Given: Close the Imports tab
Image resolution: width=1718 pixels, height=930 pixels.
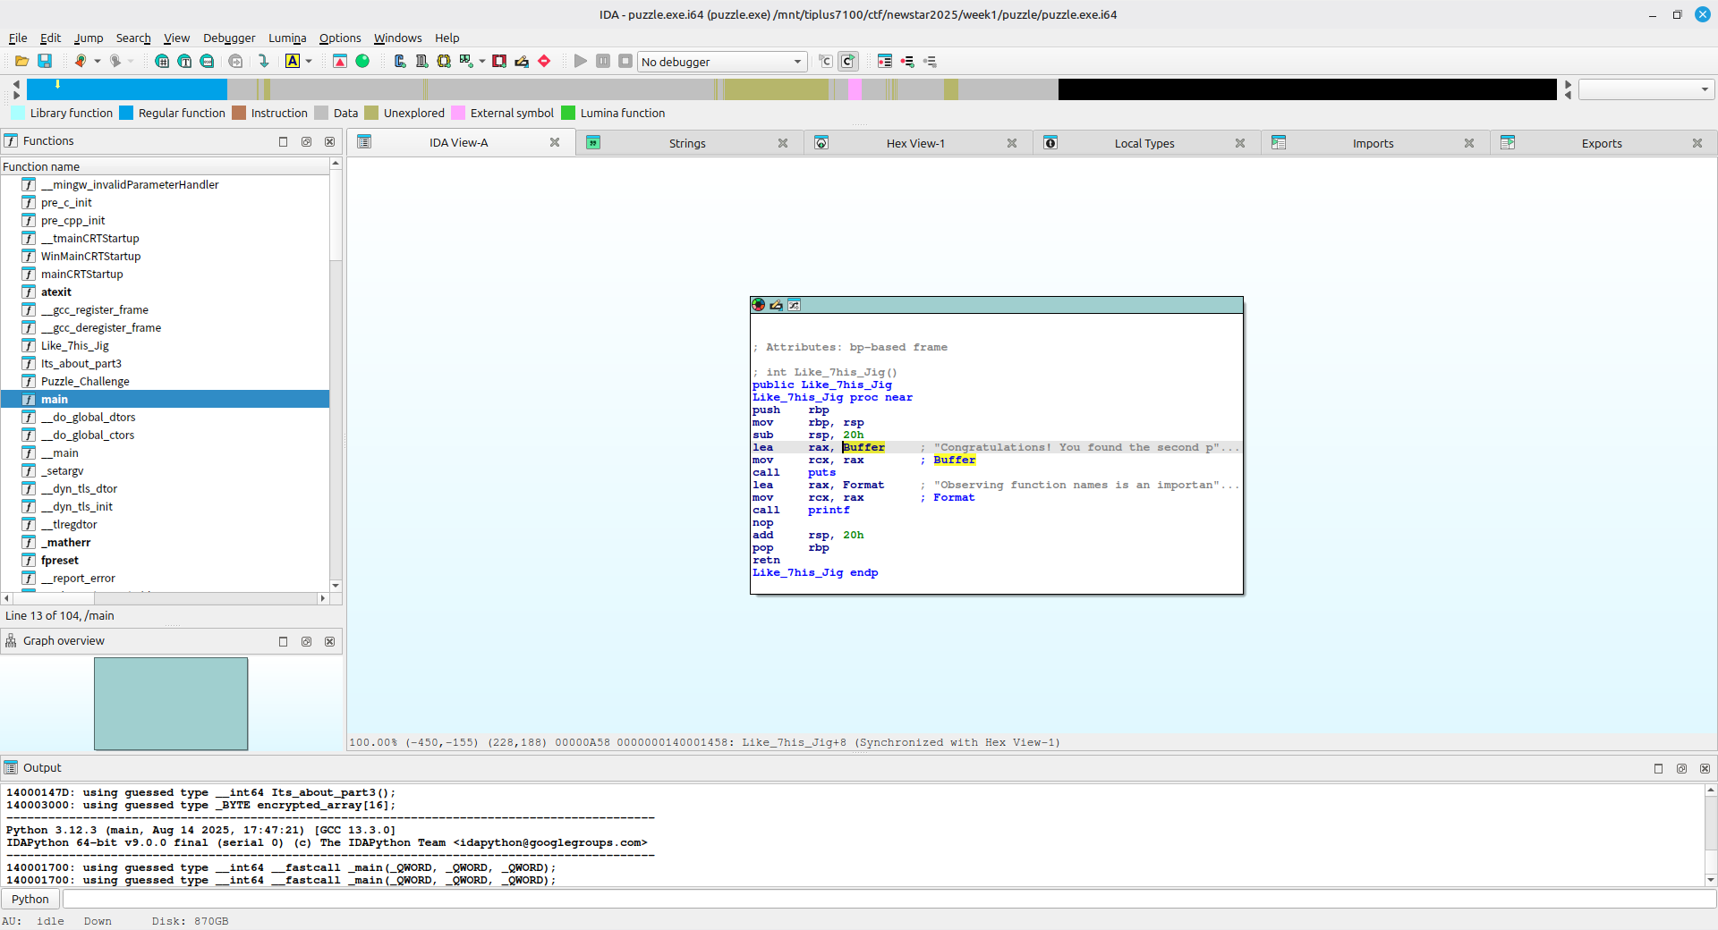Looking at the screenshot, I should [x=1468, y=143].
